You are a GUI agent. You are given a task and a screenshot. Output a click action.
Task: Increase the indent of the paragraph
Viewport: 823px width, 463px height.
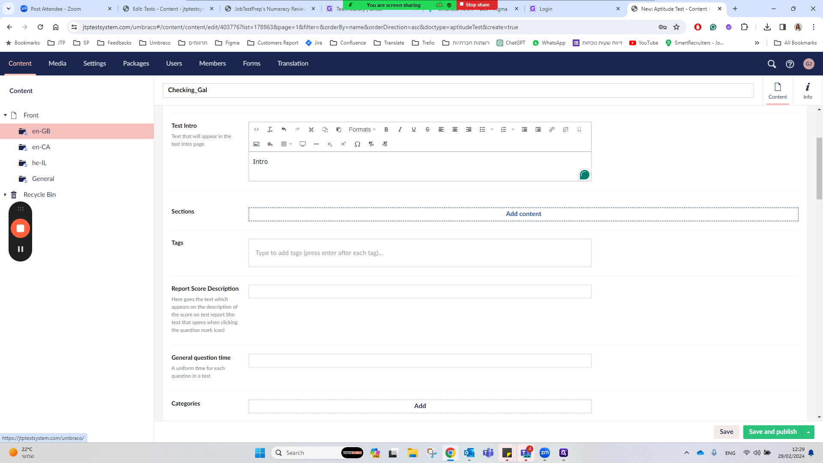click(538, 129)
